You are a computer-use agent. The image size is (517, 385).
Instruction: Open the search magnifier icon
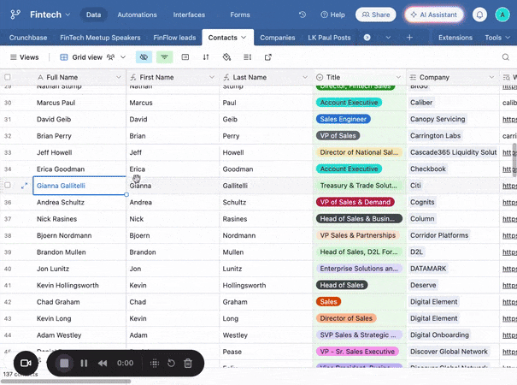(505, 57)
